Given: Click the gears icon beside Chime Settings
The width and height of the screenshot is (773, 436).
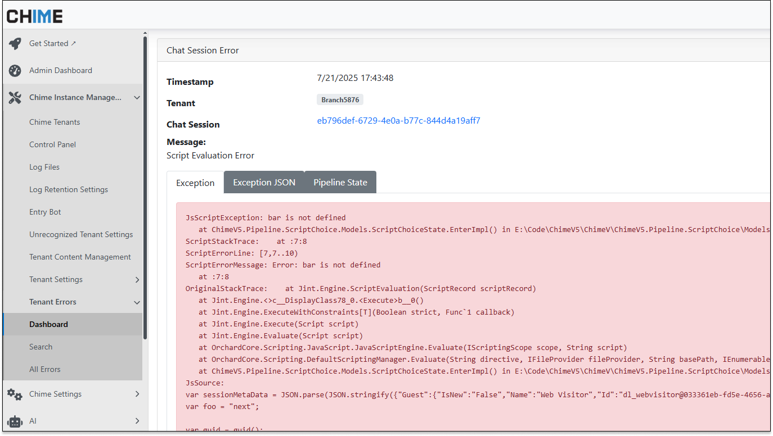Looking at the screenshot, I should (x=15, y=394).
